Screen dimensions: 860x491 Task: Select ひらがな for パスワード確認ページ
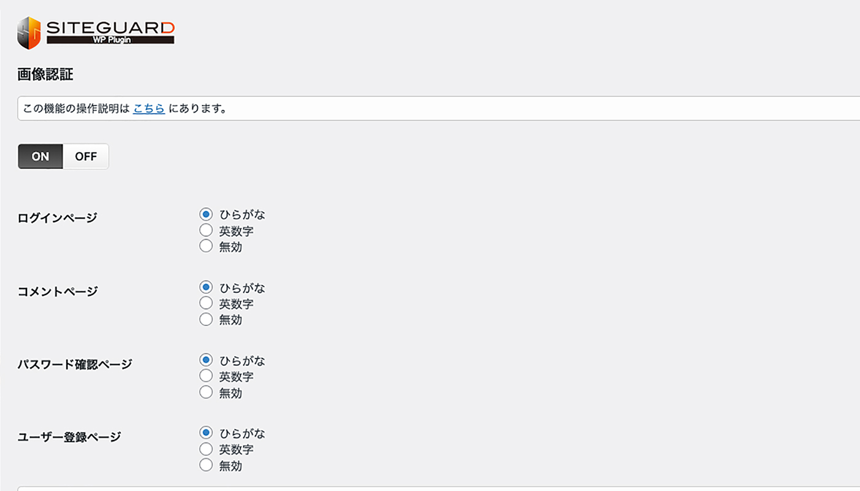click(206, 360)
